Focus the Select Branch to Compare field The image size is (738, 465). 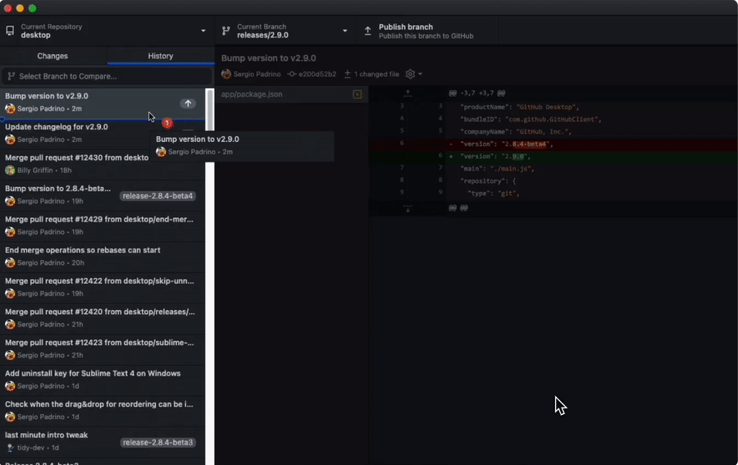[x=107, y=76]
